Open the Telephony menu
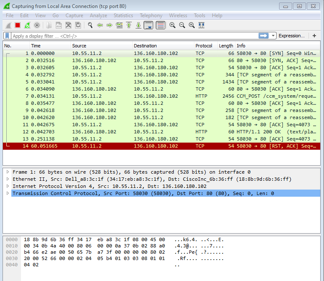324x281 pixels. click(x=151, y=16)
